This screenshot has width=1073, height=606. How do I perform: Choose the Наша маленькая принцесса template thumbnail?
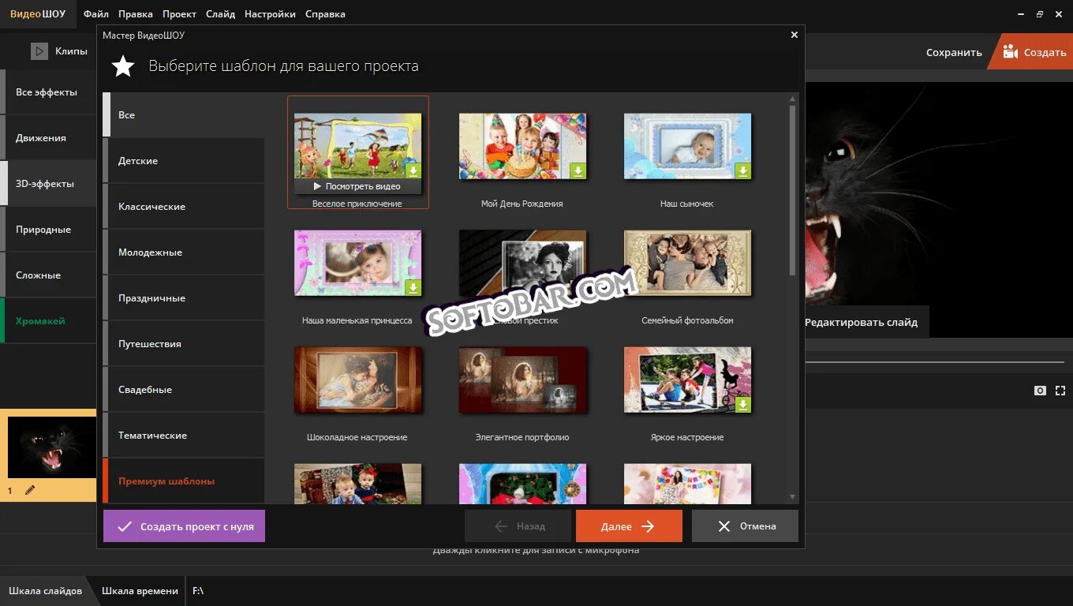[357, 263]
